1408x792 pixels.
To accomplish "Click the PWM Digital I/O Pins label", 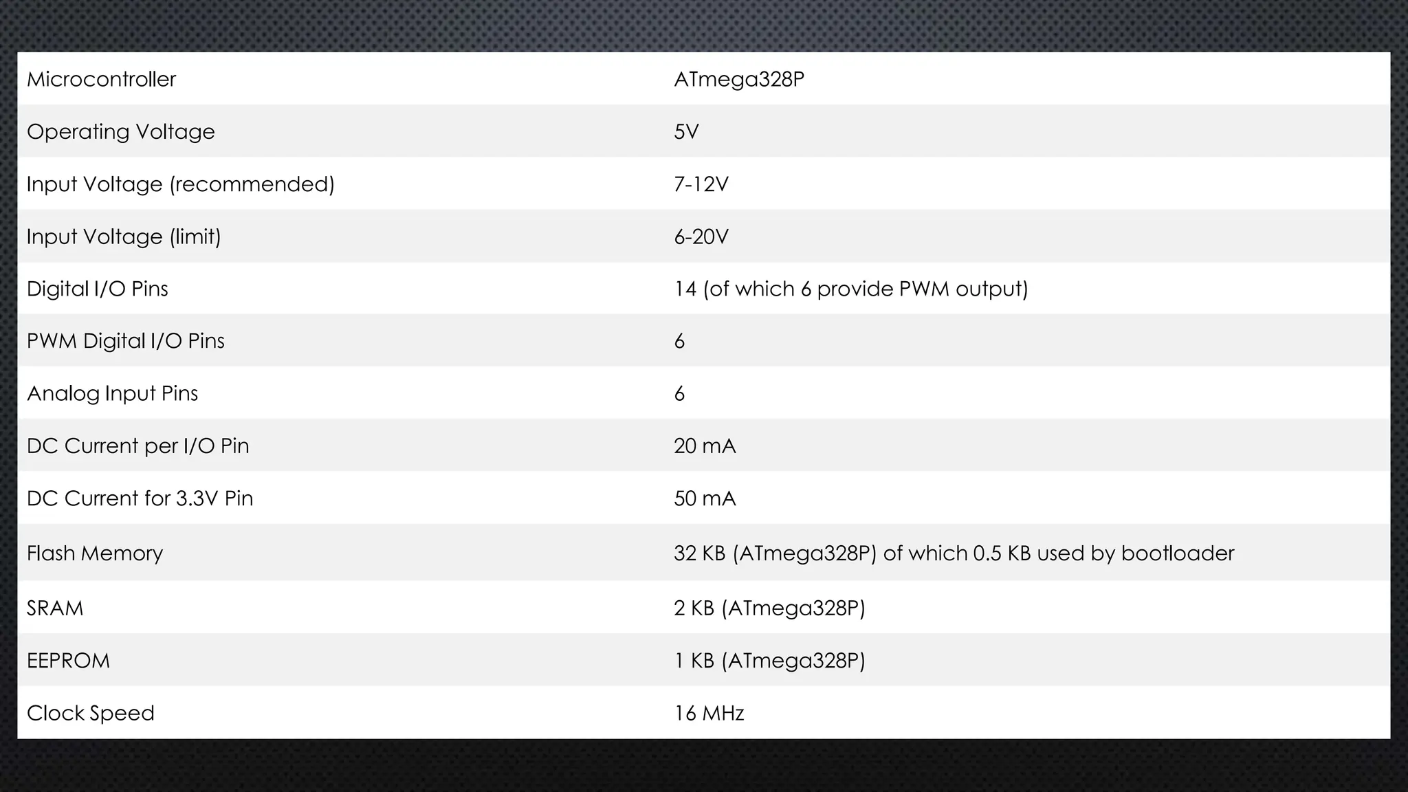I will [x=125, y=341].
